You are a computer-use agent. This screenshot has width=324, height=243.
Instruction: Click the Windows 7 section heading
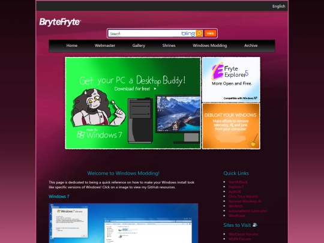coord(59,196)
